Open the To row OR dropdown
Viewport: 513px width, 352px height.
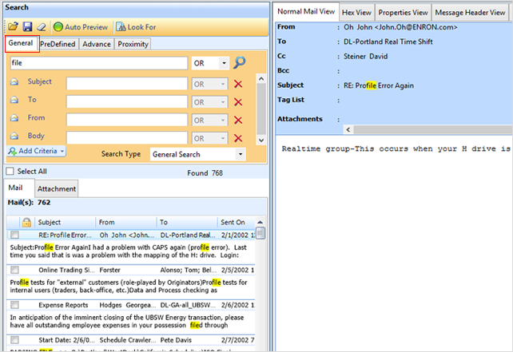209,102
